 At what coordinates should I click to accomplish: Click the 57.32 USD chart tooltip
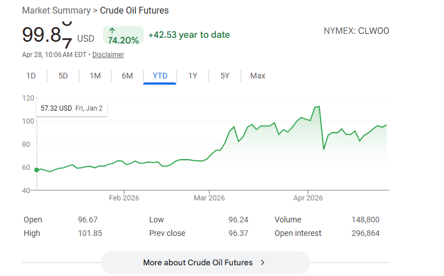click(x=72, y=108)
